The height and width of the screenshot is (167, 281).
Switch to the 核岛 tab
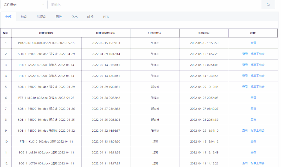click(x=24, y=17)
